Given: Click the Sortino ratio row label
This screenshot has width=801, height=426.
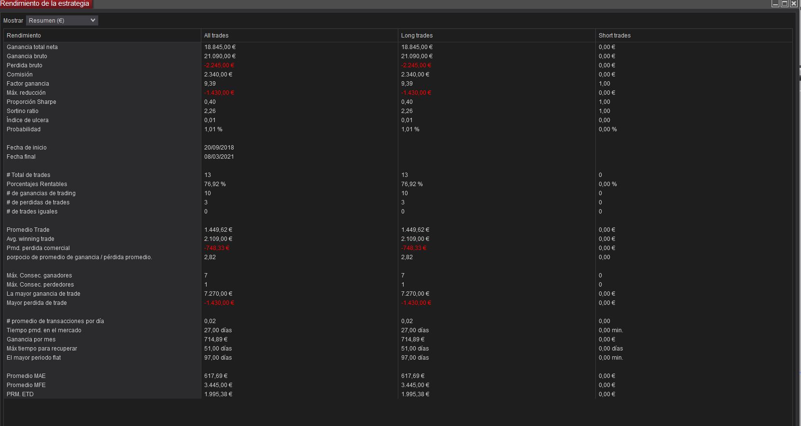Looking at the screenshot, I should point(23,111).
